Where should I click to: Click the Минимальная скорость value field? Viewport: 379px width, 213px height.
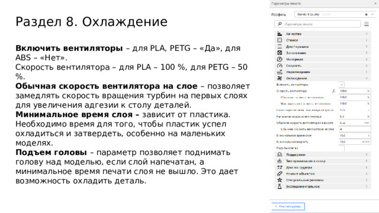click(x=355, y=142)
